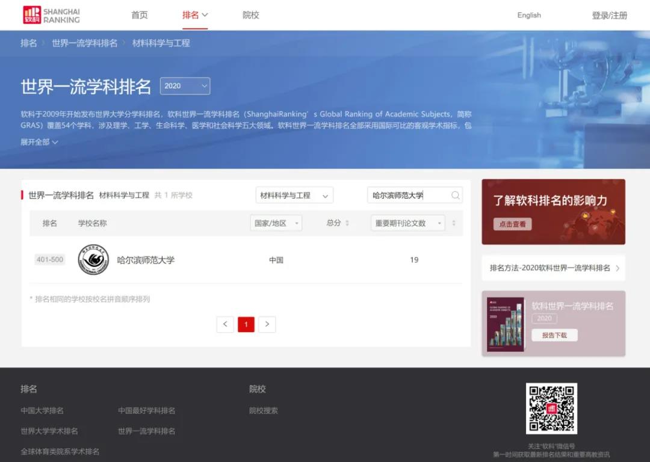Expand the description with 展开全部
650x462 pixels.
pyautogui.click(x=39, y=142)
